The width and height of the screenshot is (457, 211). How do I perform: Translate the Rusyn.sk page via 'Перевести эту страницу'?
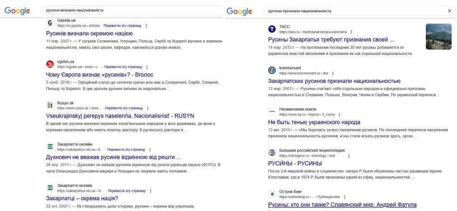pos(124,108)
